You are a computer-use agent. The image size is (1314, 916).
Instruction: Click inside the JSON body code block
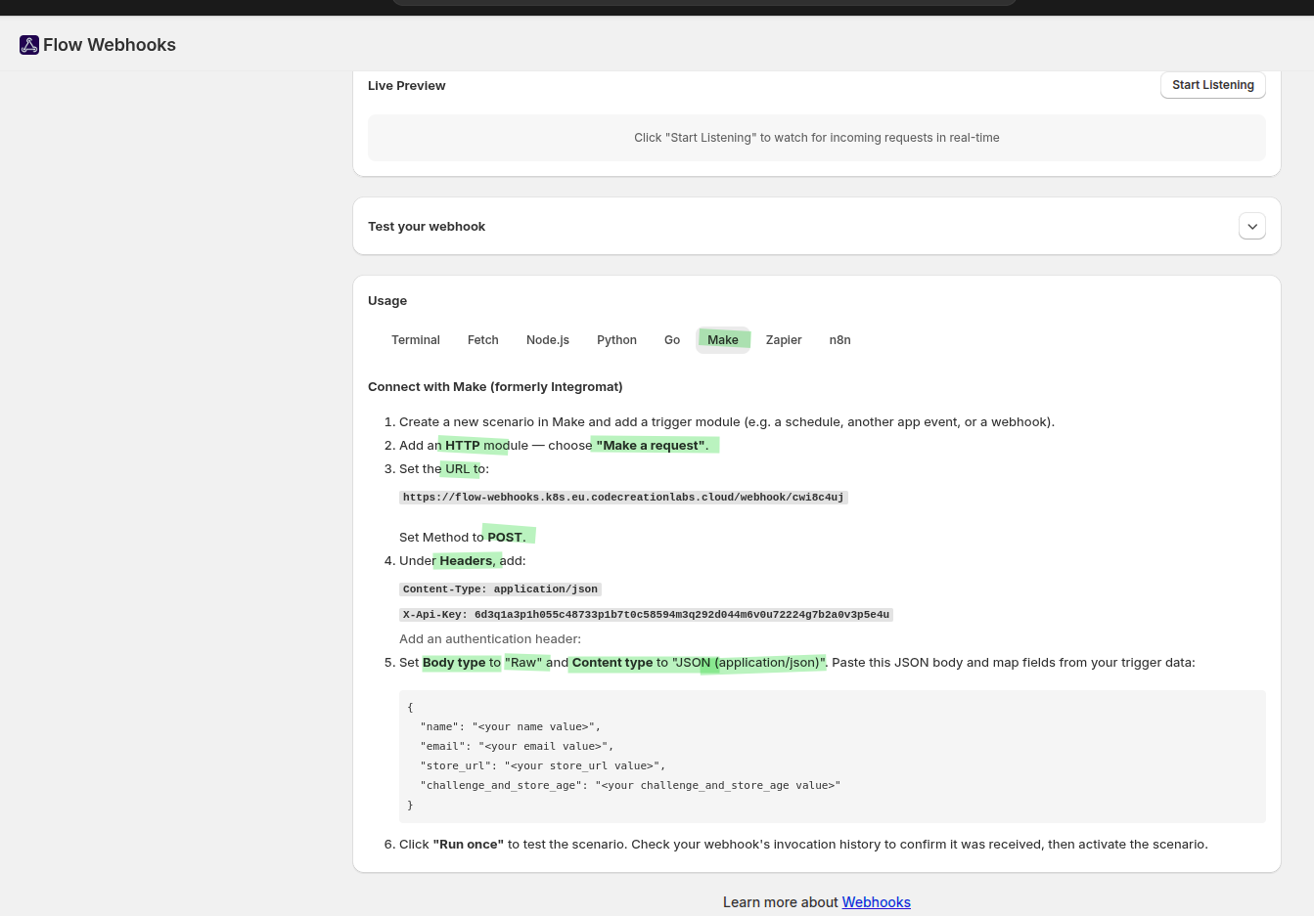(x=832, y=756)
